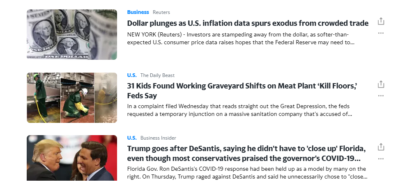Share the Trump goes after DeSantis article
This screenshot has height=181, width=398.
[381, 147]
